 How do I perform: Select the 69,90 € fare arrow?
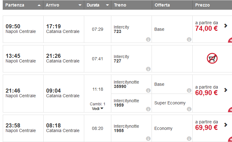point(226,125)
